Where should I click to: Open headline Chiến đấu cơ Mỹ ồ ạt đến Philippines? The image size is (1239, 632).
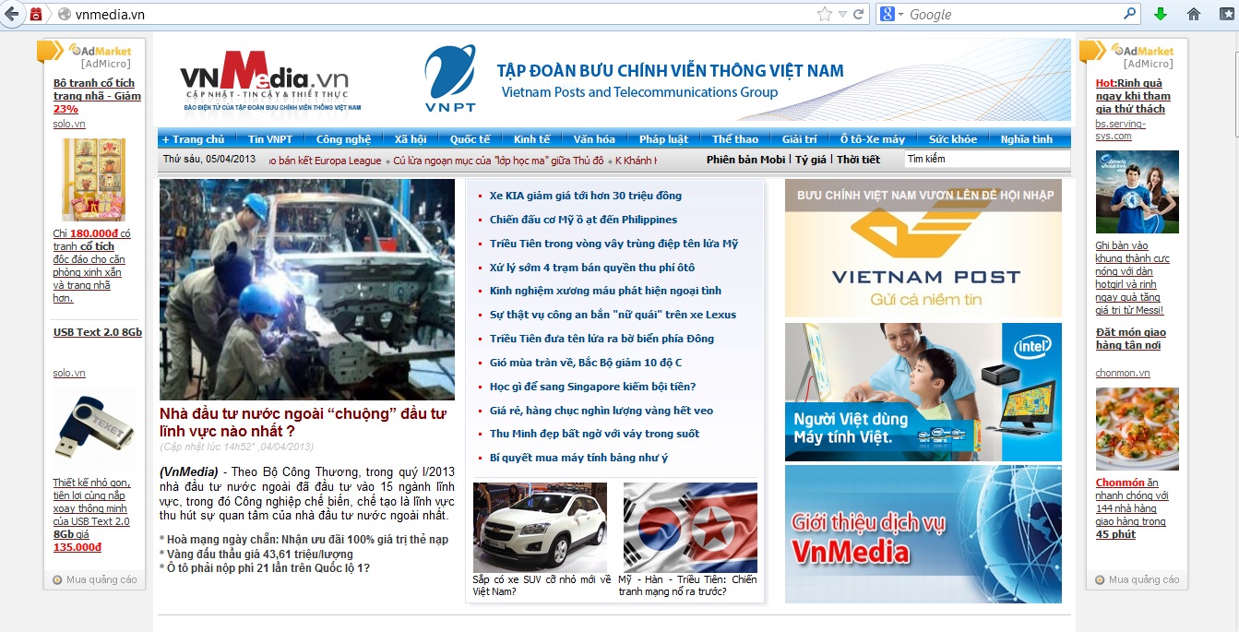click(583, 220)
